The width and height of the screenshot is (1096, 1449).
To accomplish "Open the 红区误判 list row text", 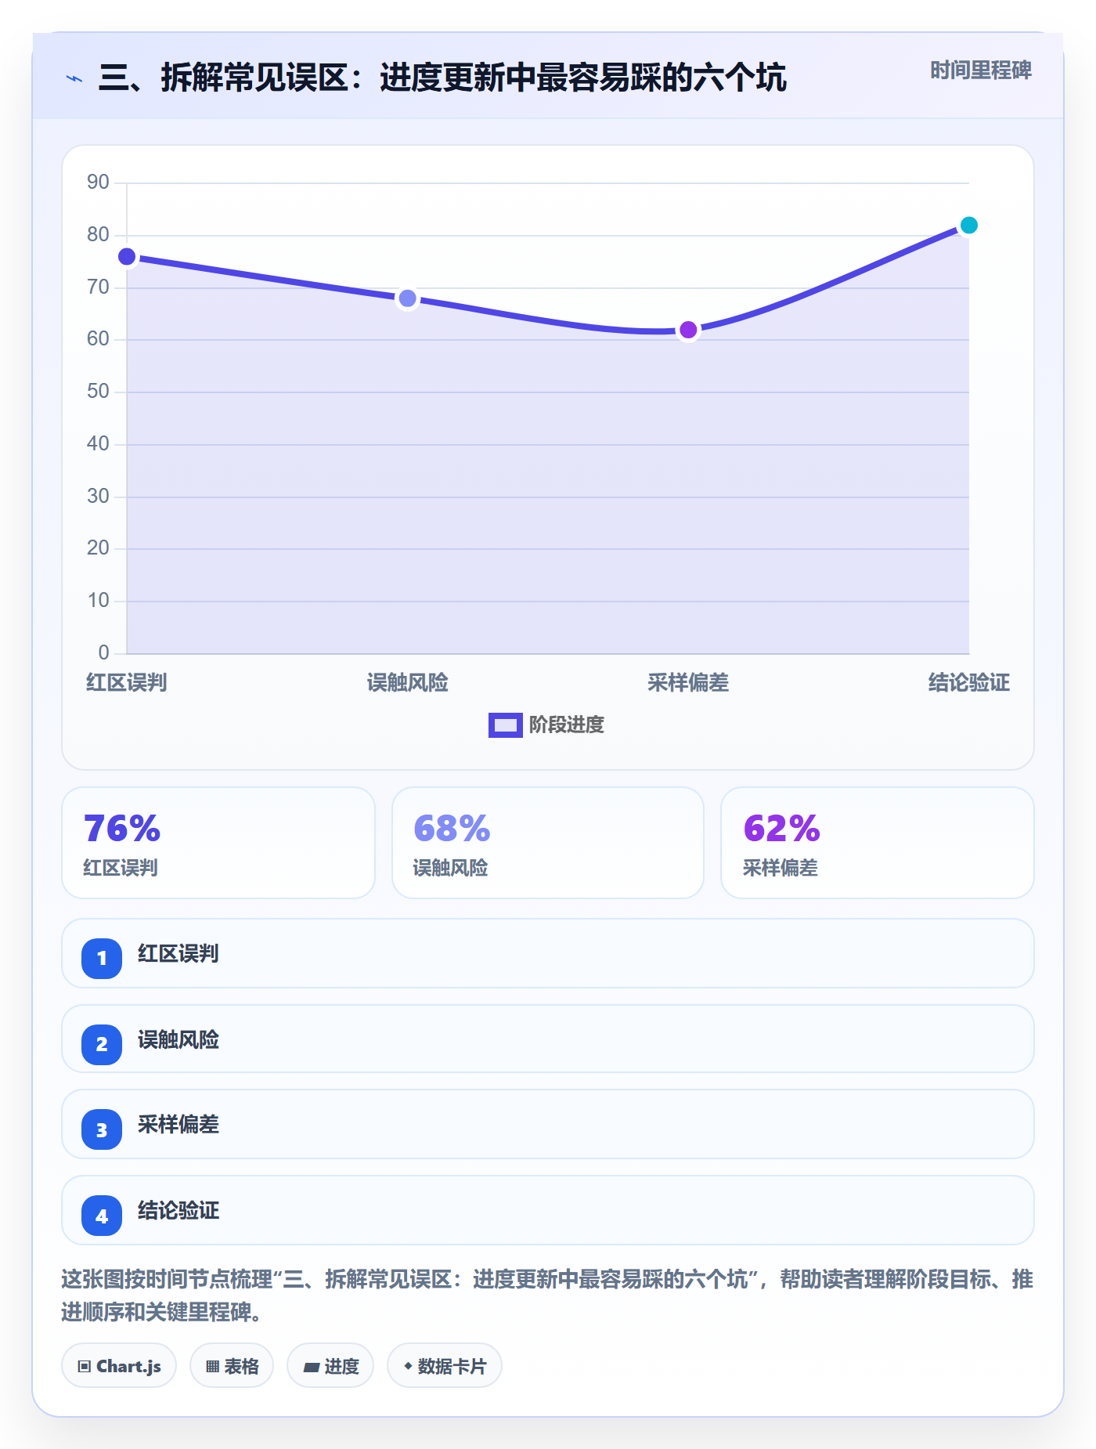I will coord(178,954).
